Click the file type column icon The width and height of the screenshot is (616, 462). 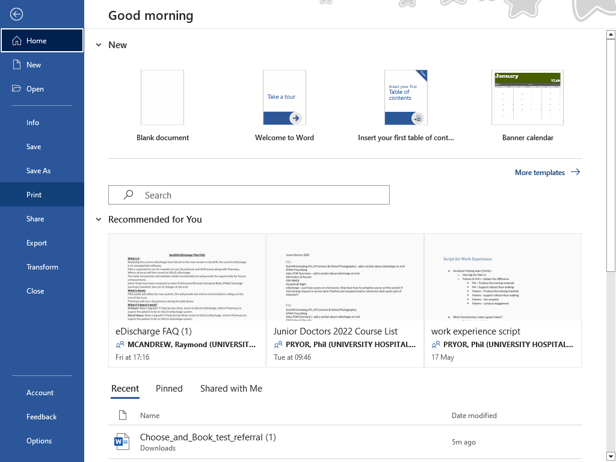pos(123,415)
